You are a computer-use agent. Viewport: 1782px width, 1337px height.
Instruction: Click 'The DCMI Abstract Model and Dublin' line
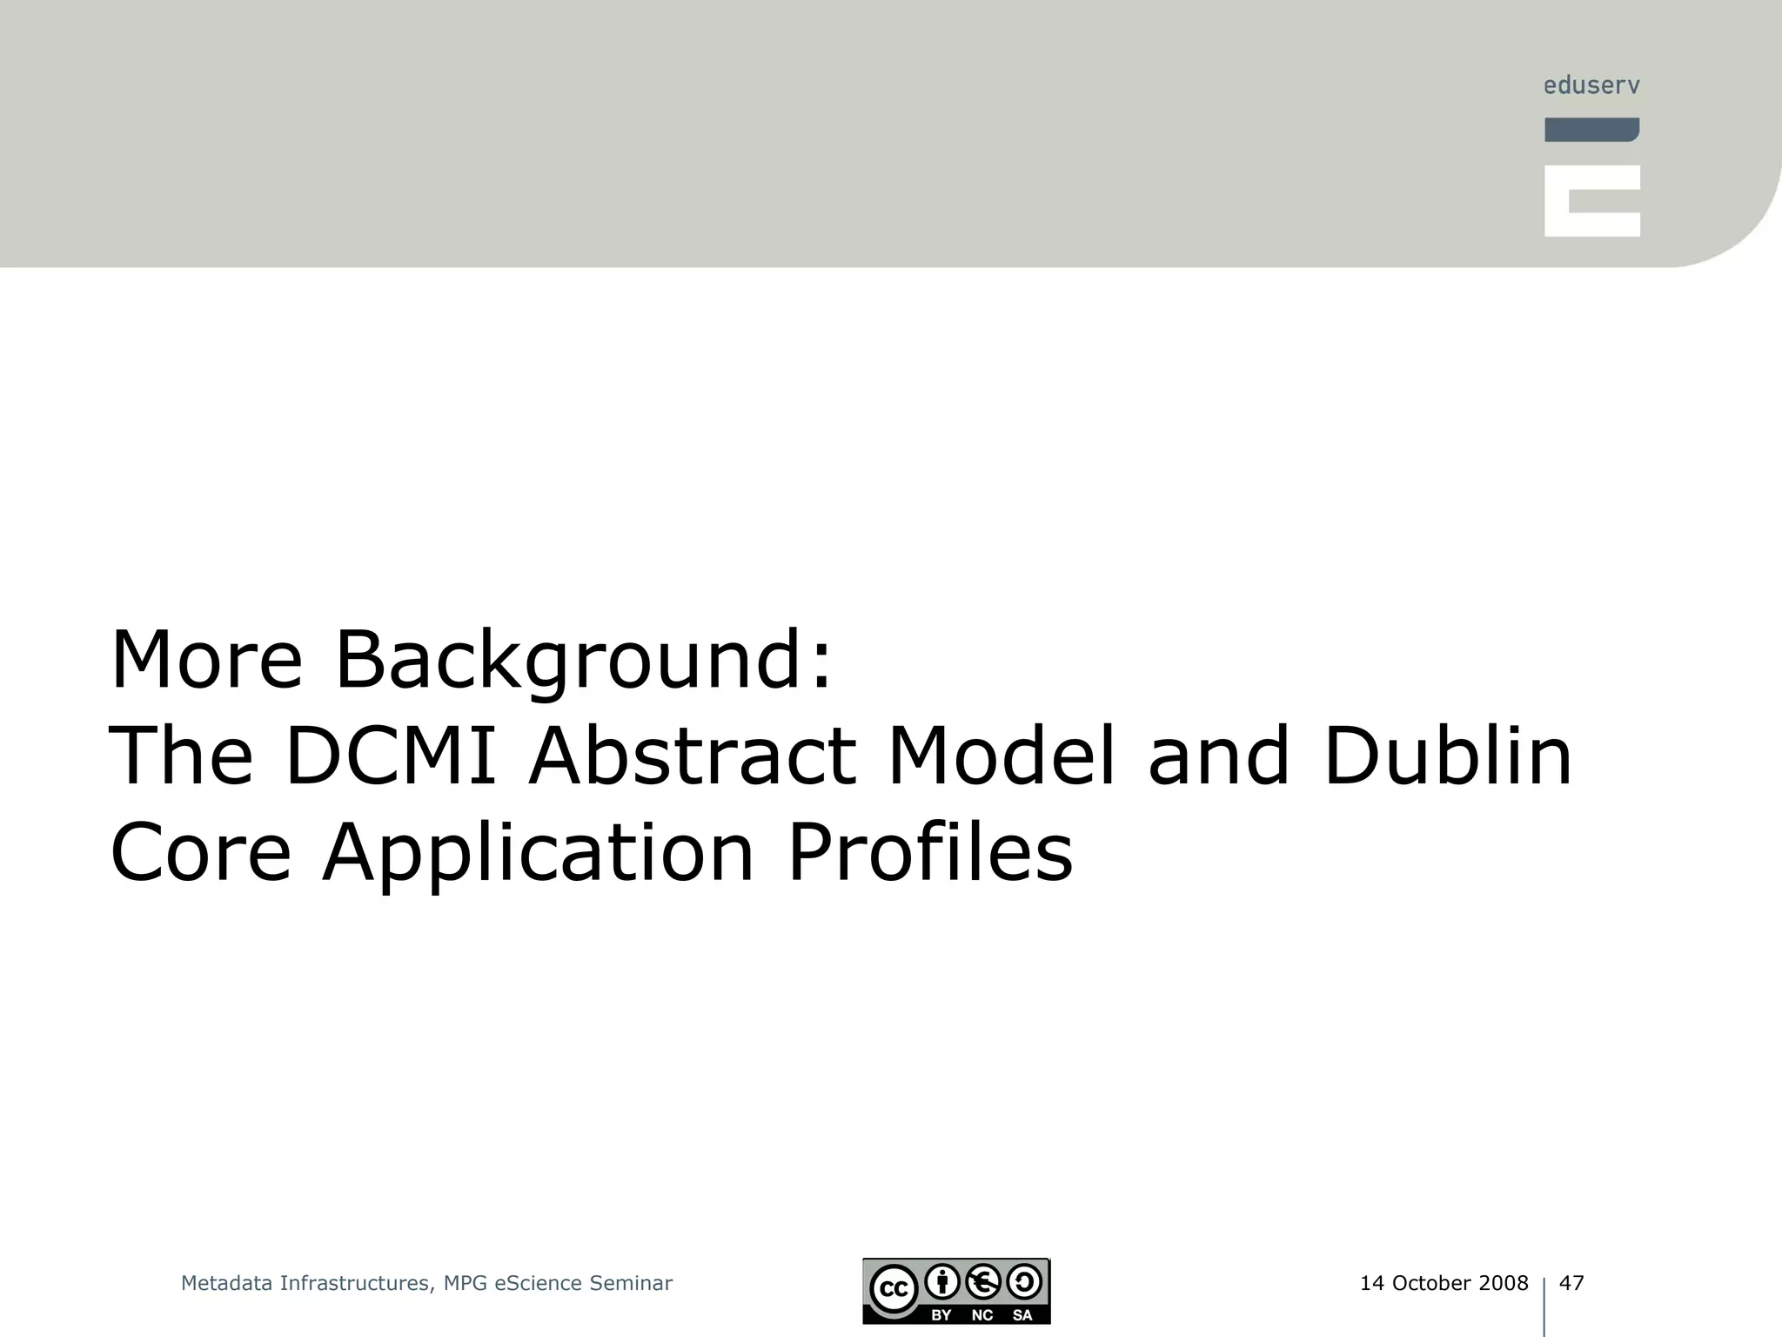[841, 756]
